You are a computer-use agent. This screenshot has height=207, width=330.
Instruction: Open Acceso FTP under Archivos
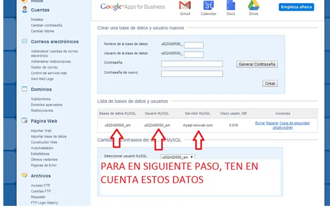41,185
